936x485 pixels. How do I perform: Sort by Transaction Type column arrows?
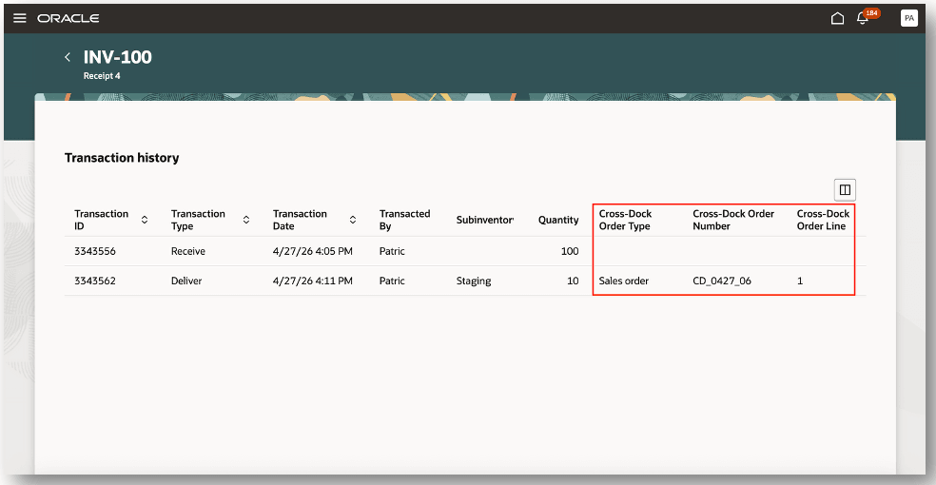(x=246, y=220)
